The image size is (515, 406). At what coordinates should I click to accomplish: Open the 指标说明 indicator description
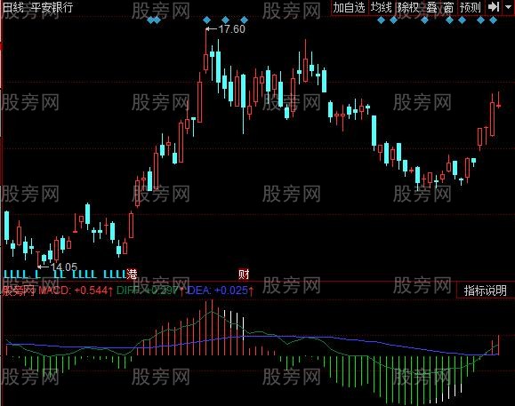point(485,291)
